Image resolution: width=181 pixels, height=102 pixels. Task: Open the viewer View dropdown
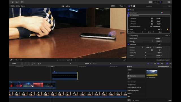coord(122,6)
